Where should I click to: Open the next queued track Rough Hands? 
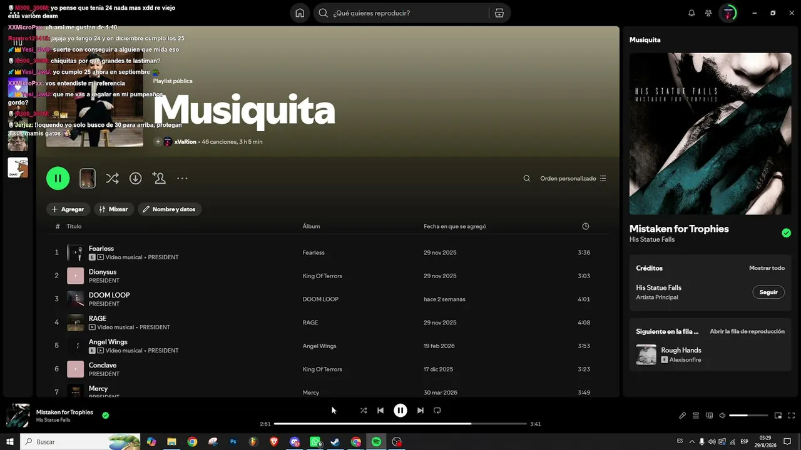click(x=681, y=351)
